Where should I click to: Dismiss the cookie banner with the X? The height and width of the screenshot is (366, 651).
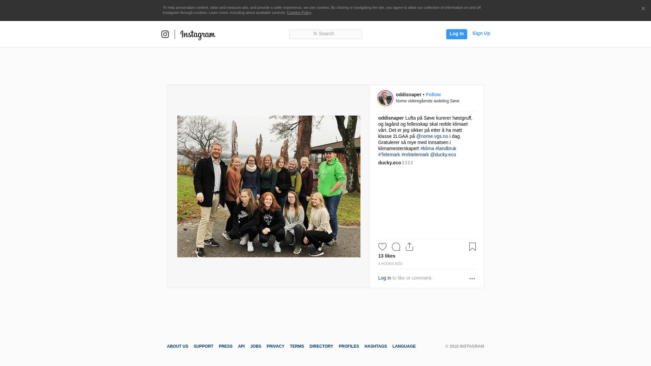[x=643, y=9]
